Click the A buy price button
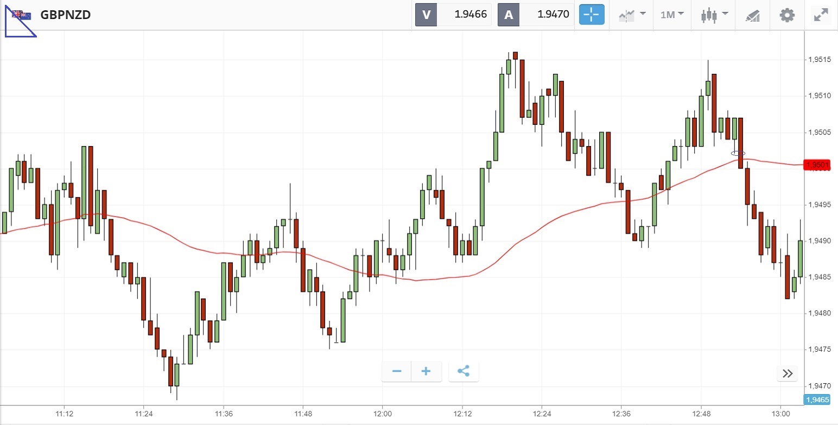Viewport: 838px width, 425px height. (509, 15)
